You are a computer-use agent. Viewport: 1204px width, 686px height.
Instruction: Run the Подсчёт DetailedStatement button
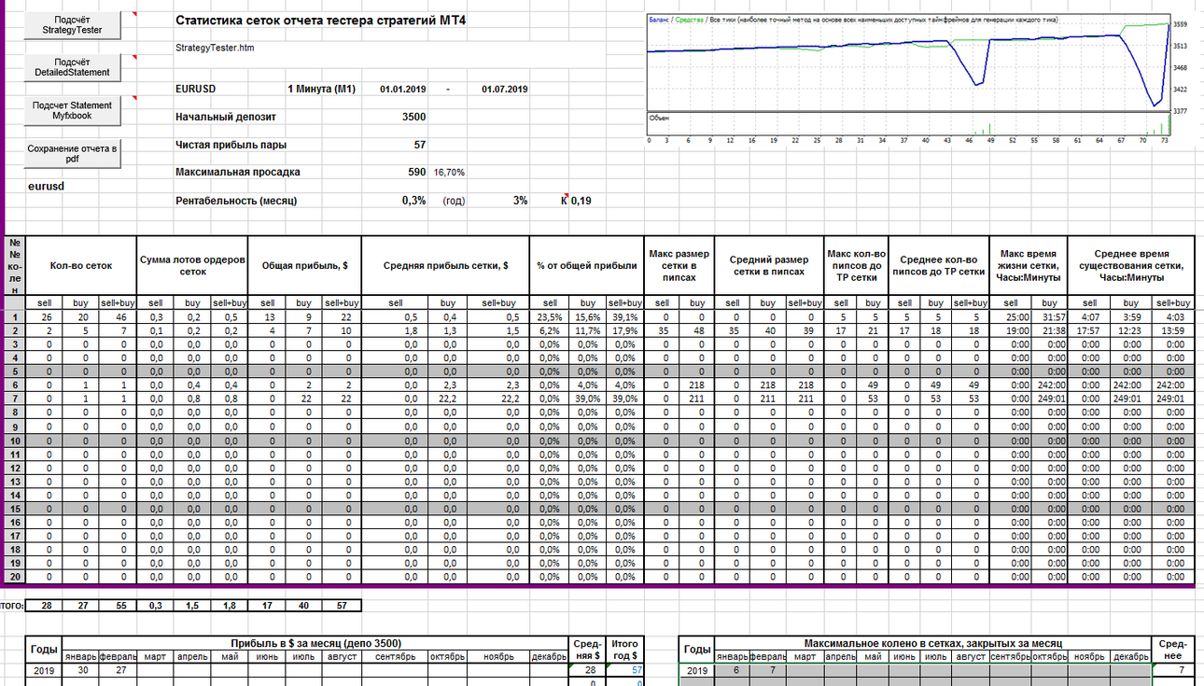click(74, 67)
